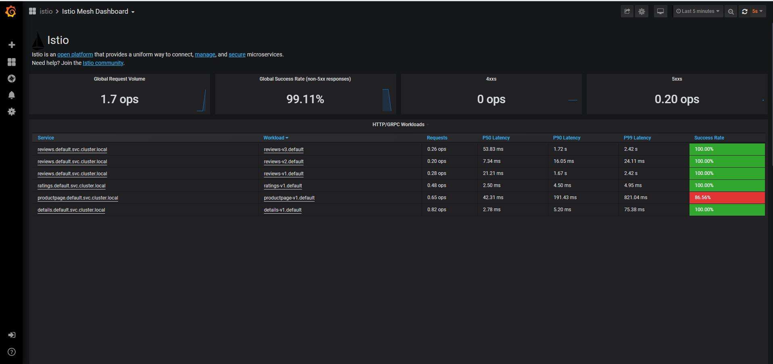773x364 pixels.
Task: Open the Help question mark icon
Action: pyautogui.click(x=12, y=352)
